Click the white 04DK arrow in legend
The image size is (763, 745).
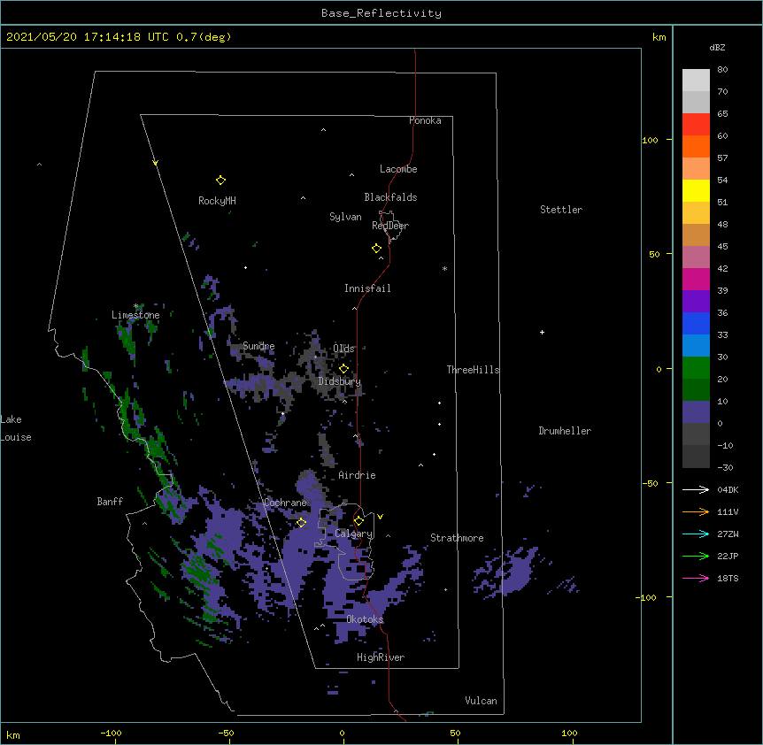[x=696, y=489]
